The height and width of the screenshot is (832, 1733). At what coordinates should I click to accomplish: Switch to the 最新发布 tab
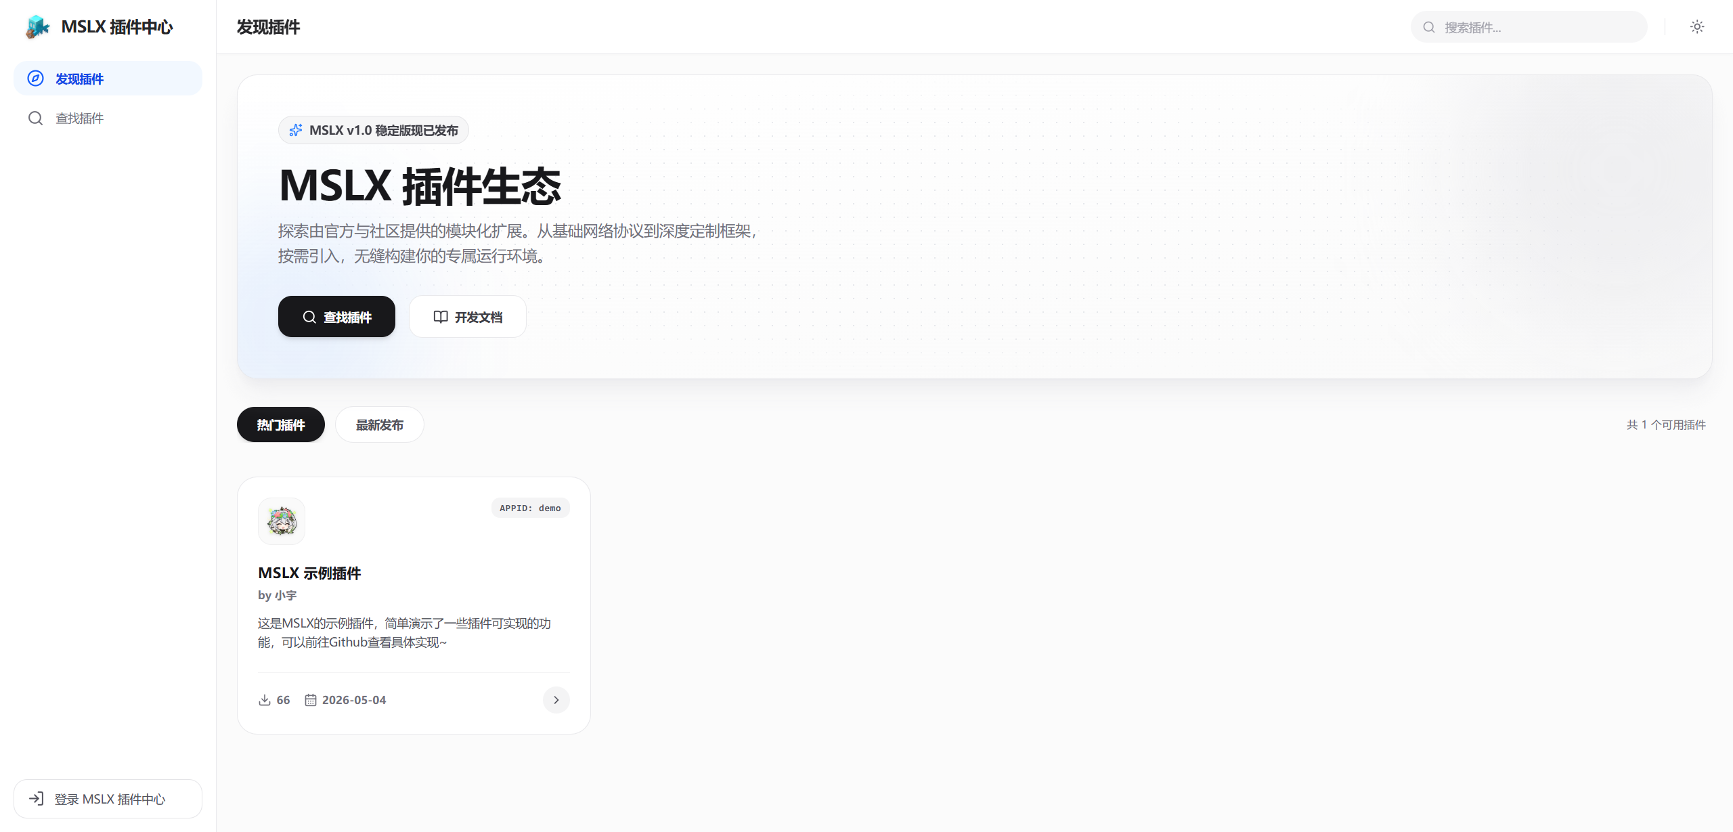(x=380, y=424)
